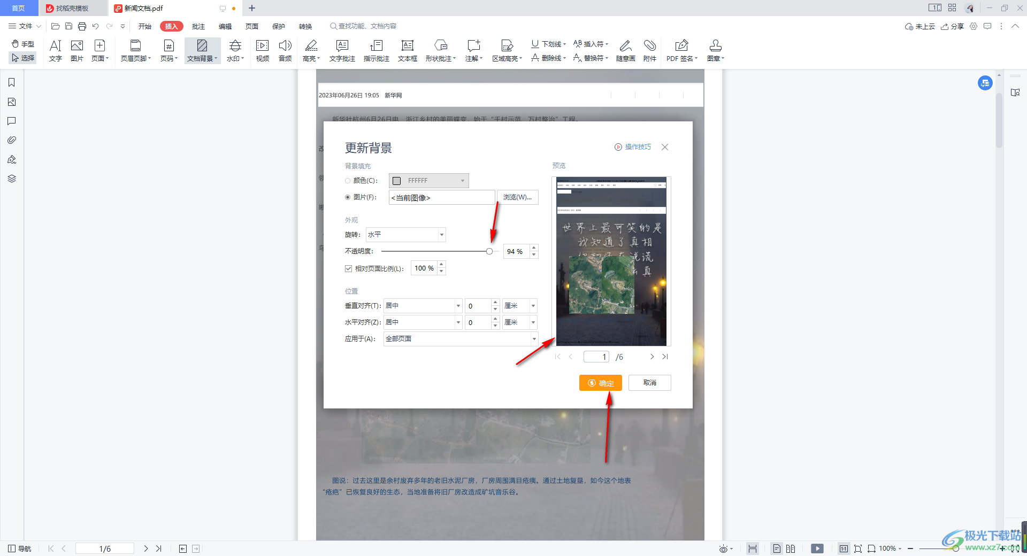Image resolution: width=1027 pixels, height=556 pixels.
Task: Click the Cancel (取消) button
Action: (650, 383)
